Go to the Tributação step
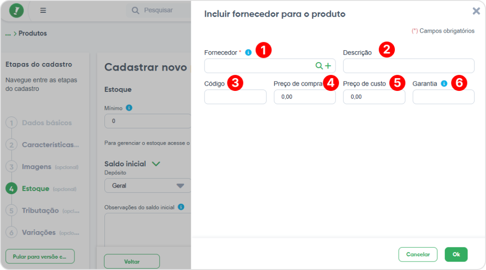Viewport: 486px width, 270px height. click(40, 210)
